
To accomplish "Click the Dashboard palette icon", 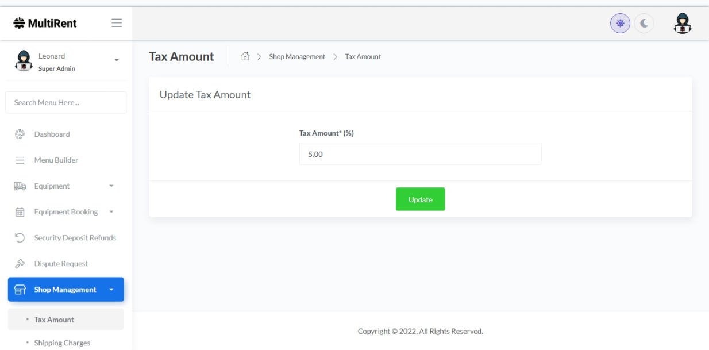I will tap(20, 134).
